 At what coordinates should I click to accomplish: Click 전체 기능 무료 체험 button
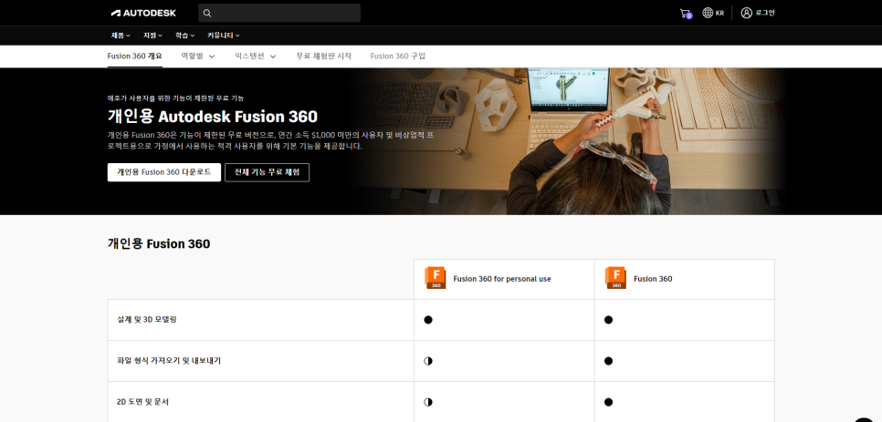coord(268,172)
